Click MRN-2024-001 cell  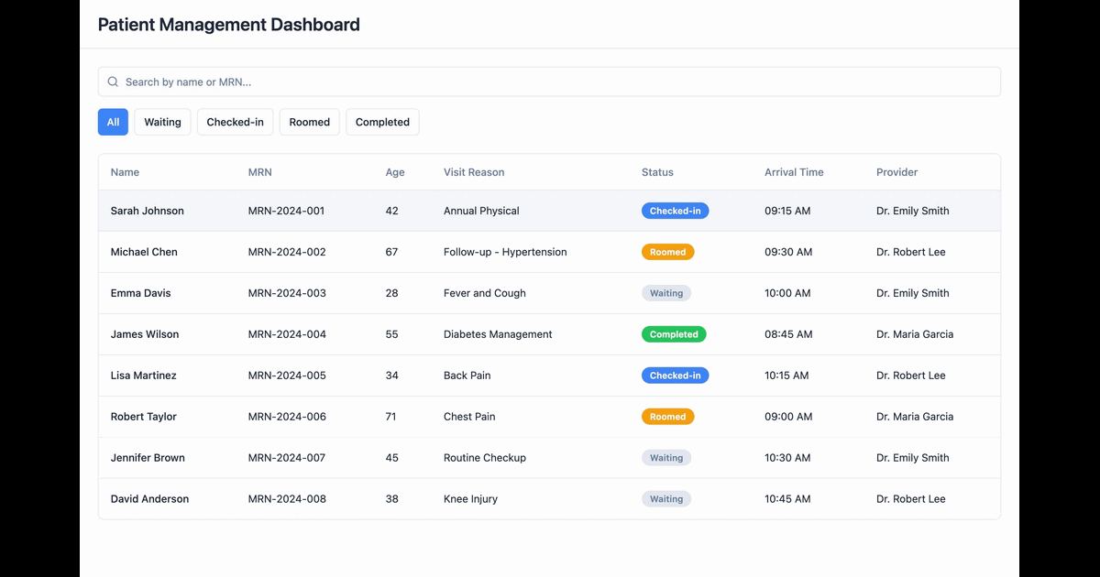286,211
